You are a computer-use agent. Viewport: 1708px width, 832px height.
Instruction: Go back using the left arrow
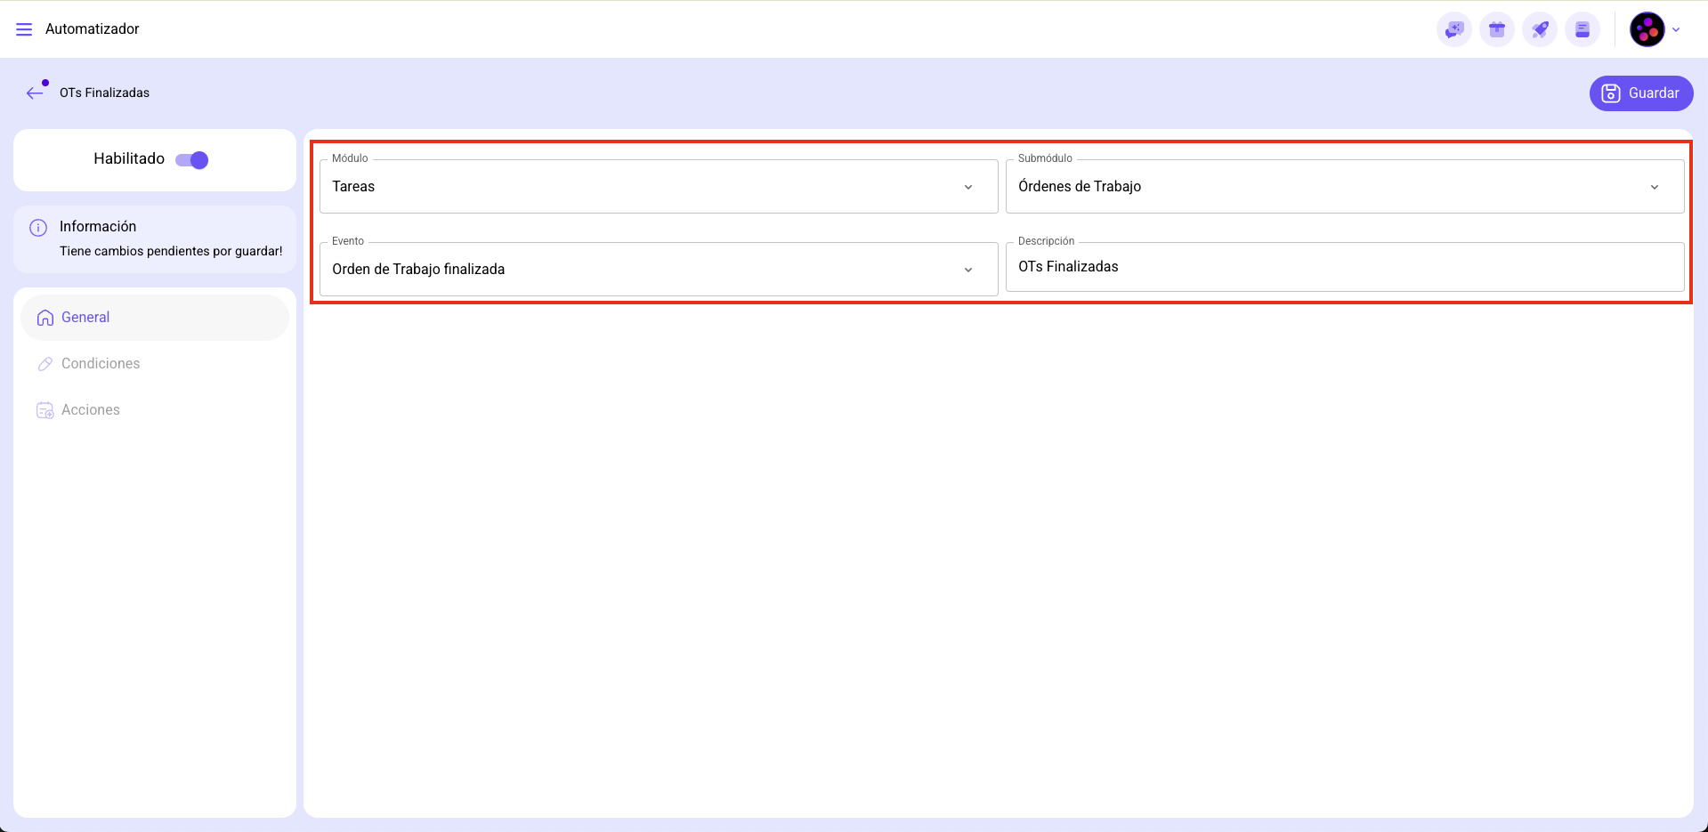[x=35, y=93]
